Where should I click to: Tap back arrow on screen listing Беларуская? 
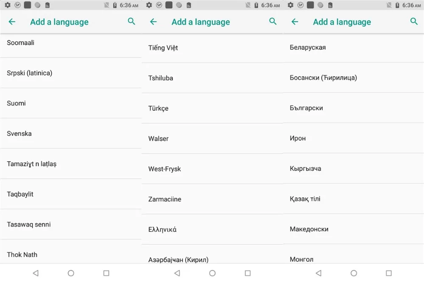tap(295, 22)
